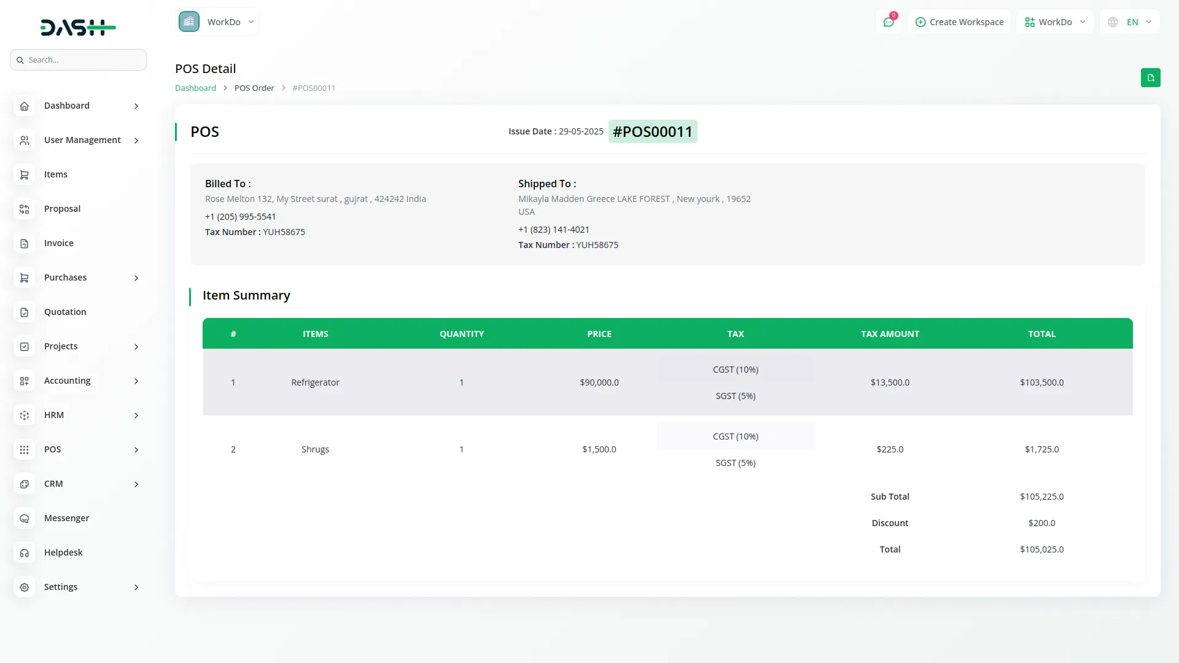This screenshot has width=1179, height=663.
Task: Click the green download icon button
Action: (x=1150, y=78)
